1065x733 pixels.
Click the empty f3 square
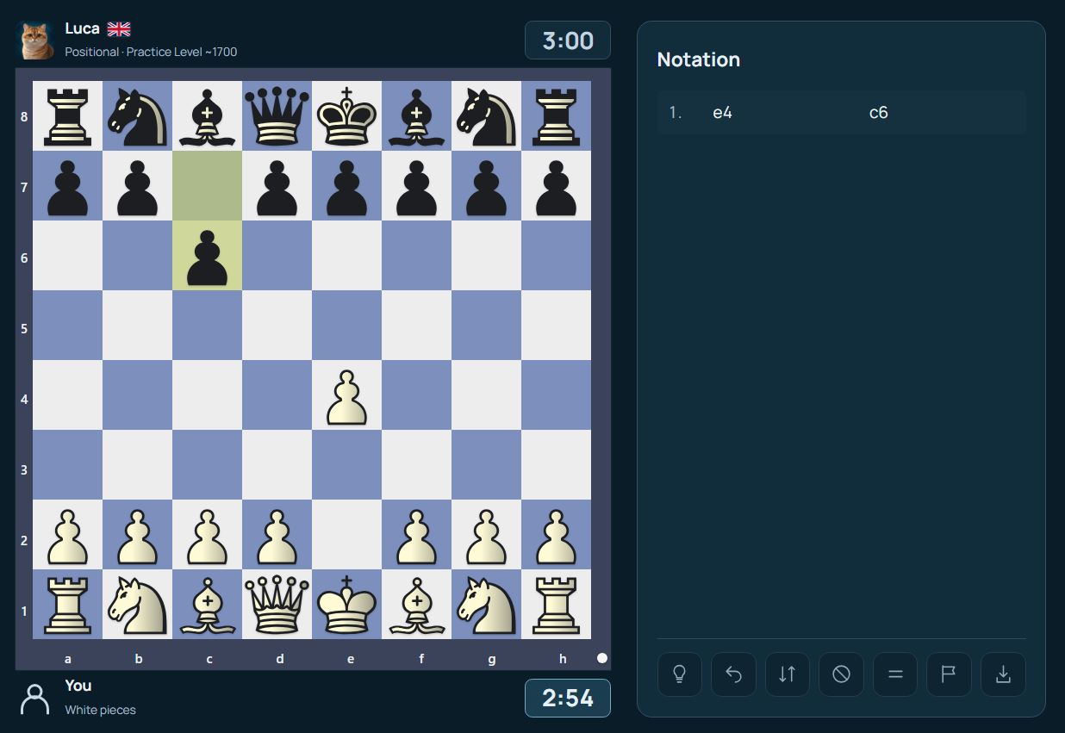416,465
